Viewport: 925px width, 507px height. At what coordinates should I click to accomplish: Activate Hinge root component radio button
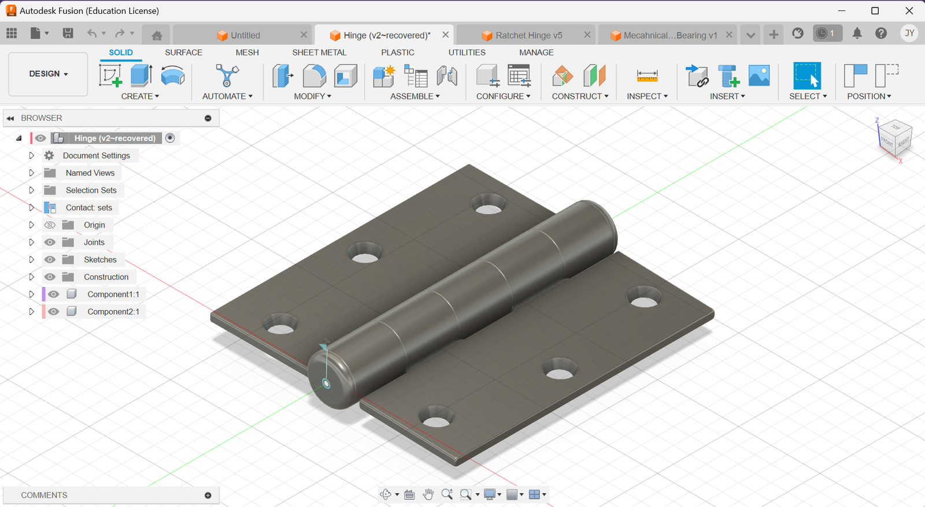coord(170,138)
